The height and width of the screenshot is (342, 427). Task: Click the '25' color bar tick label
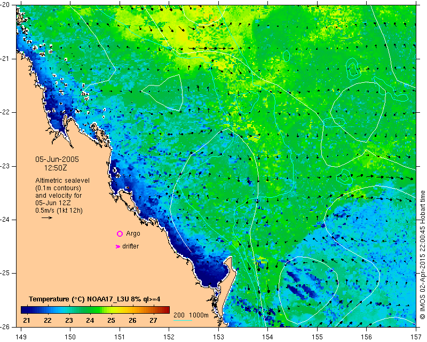click(111, 320)
